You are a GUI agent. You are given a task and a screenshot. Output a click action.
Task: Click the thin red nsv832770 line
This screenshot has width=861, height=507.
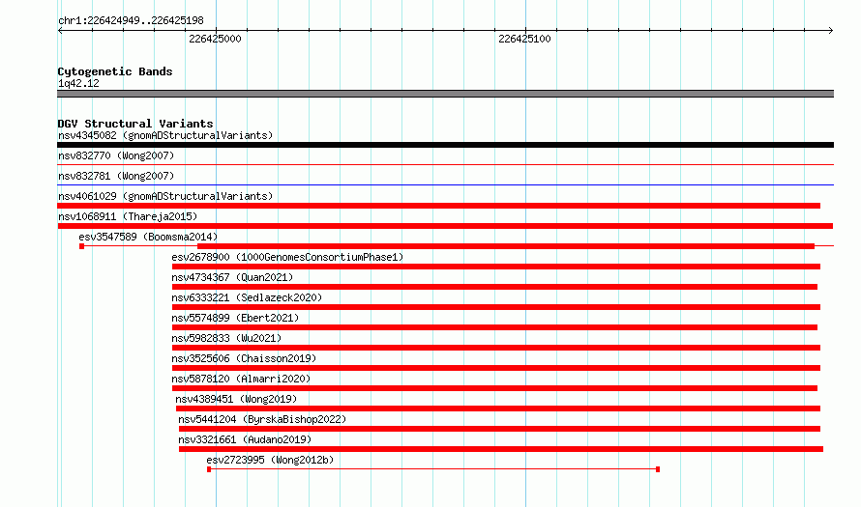(x=445, y=164)
